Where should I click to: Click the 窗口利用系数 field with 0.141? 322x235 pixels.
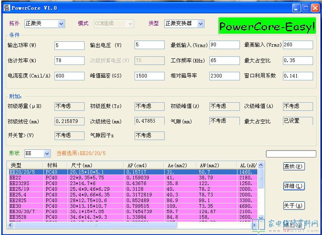point(298,76)
